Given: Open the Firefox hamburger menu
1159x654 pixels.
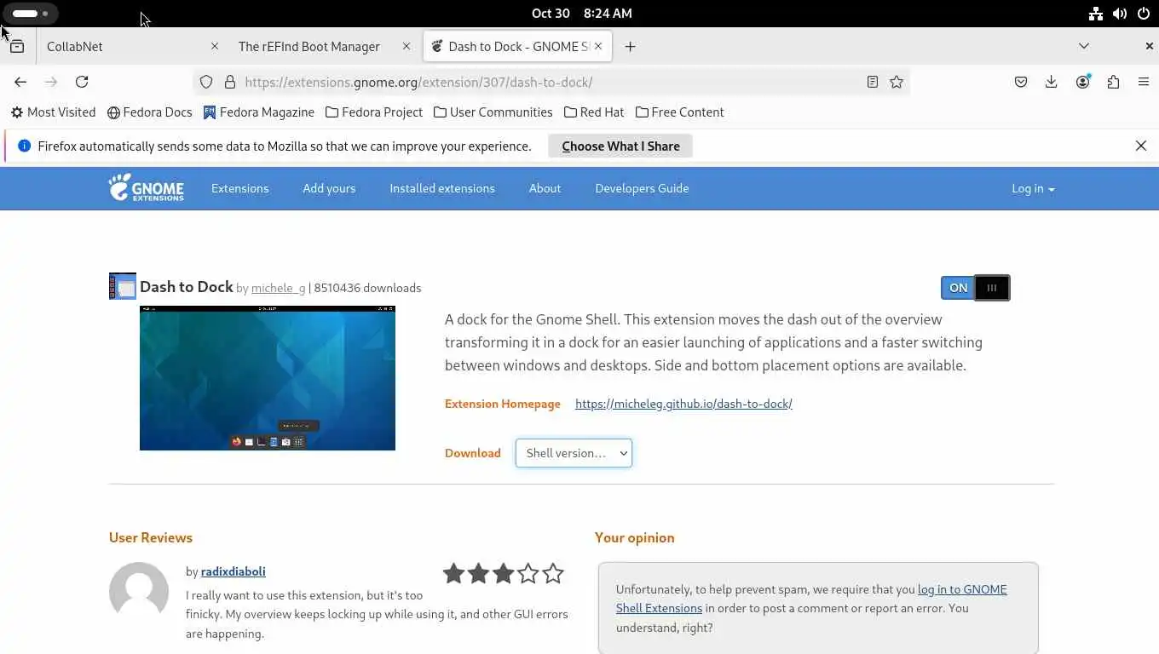Looking at the screenshot, I should (1144, 82).
